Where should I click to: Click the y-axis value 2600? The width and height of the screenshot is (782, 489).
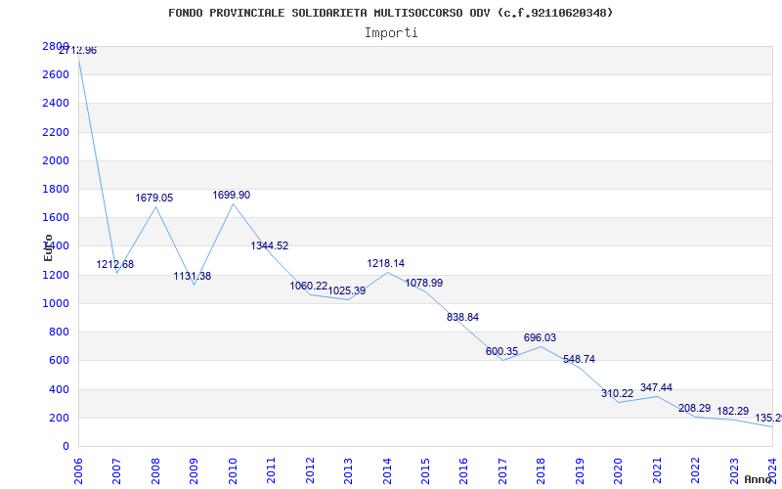tap(56, 75)
